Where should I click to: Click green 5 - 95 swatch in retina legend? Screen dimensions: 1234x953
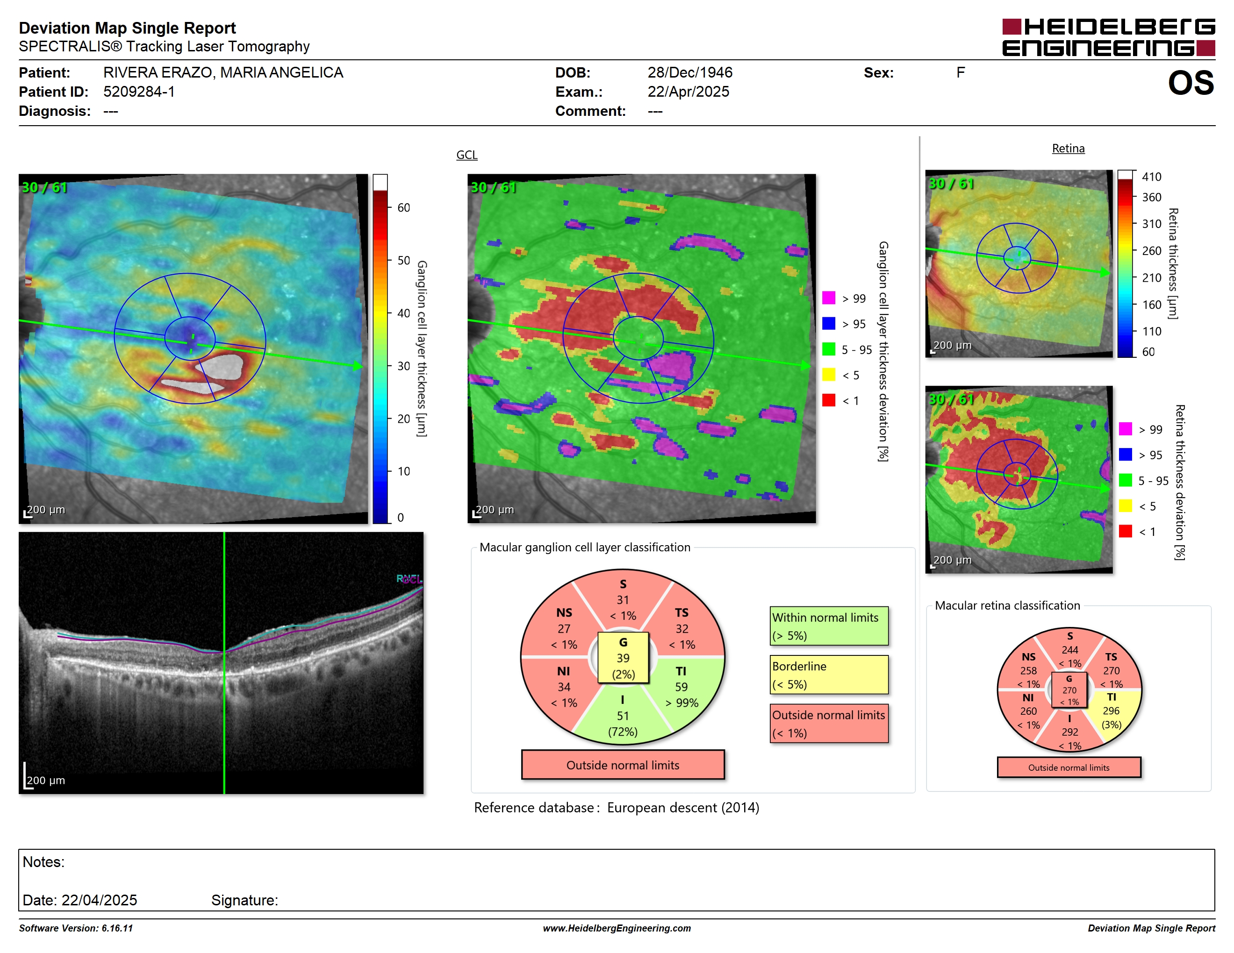pyautogui.click(x=1126, y=480)
